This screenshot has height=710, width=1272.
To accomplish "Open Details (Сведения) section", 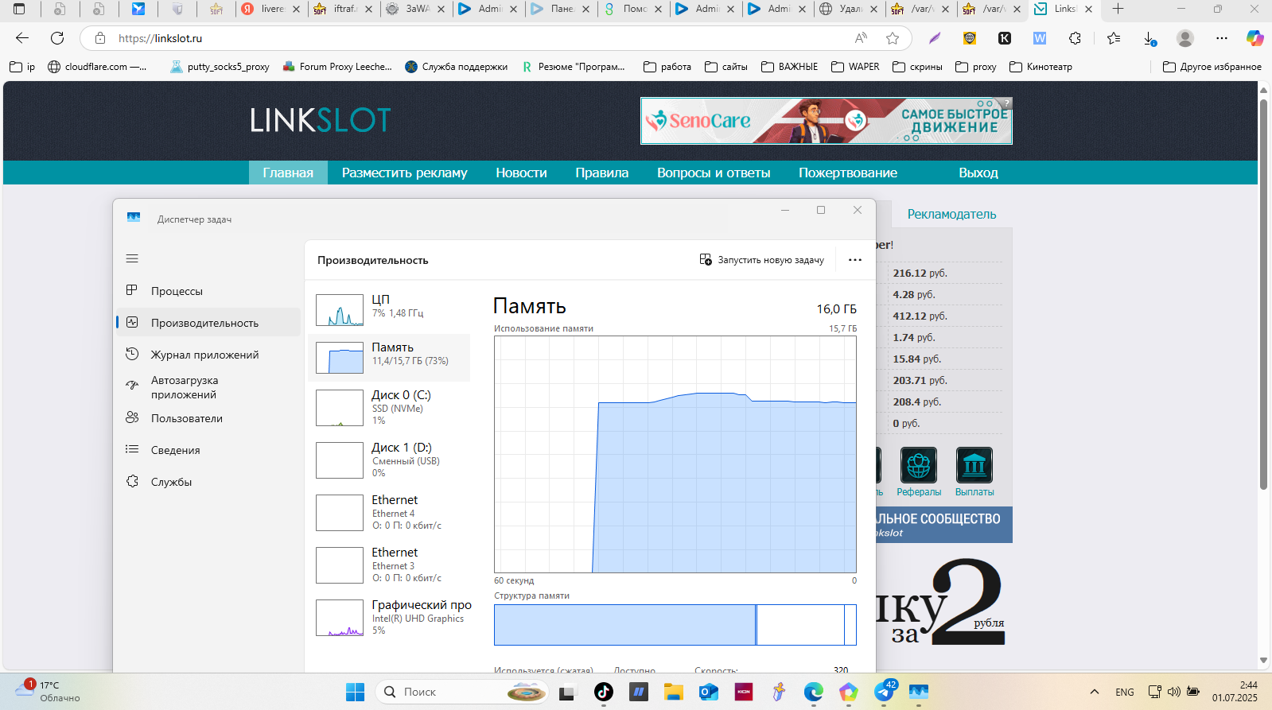I will click(x=175, y=450).
